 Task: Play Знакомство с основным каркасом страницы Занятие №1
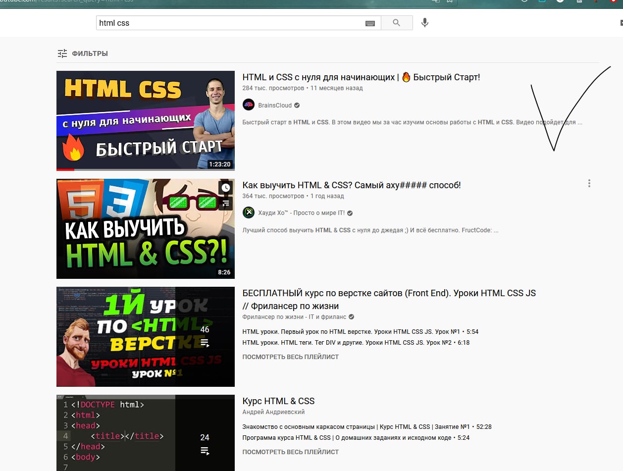pyautogui.click(x=366, y=427)
